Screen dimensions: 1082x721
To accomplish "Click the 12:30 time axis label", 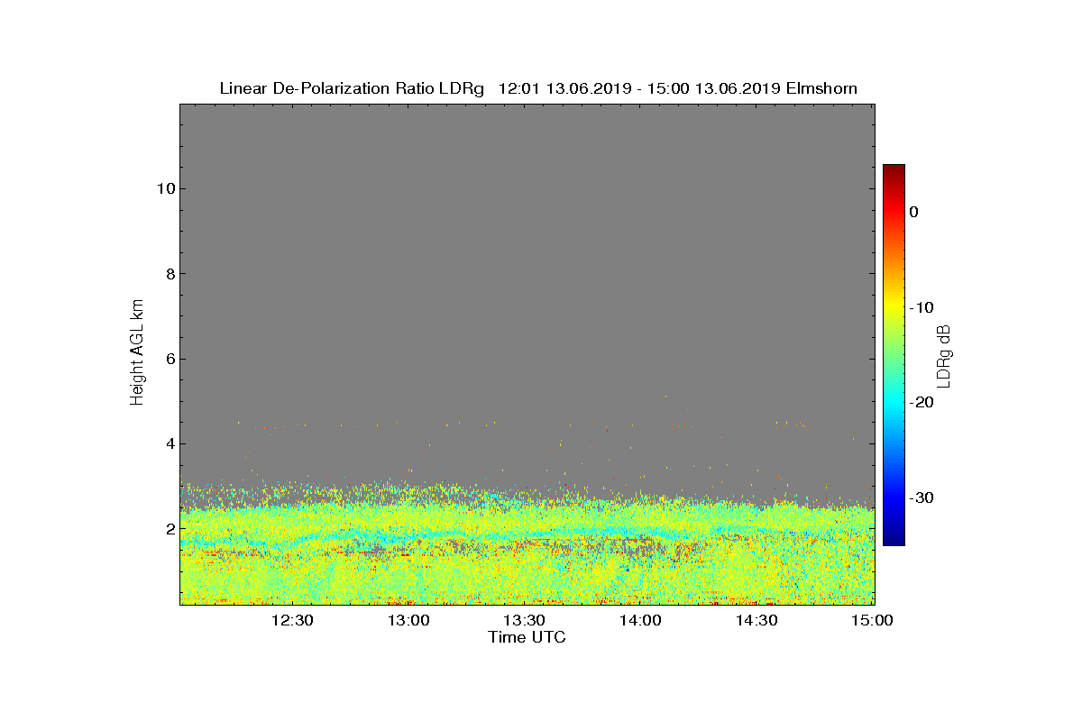I will tap(292, 621).
